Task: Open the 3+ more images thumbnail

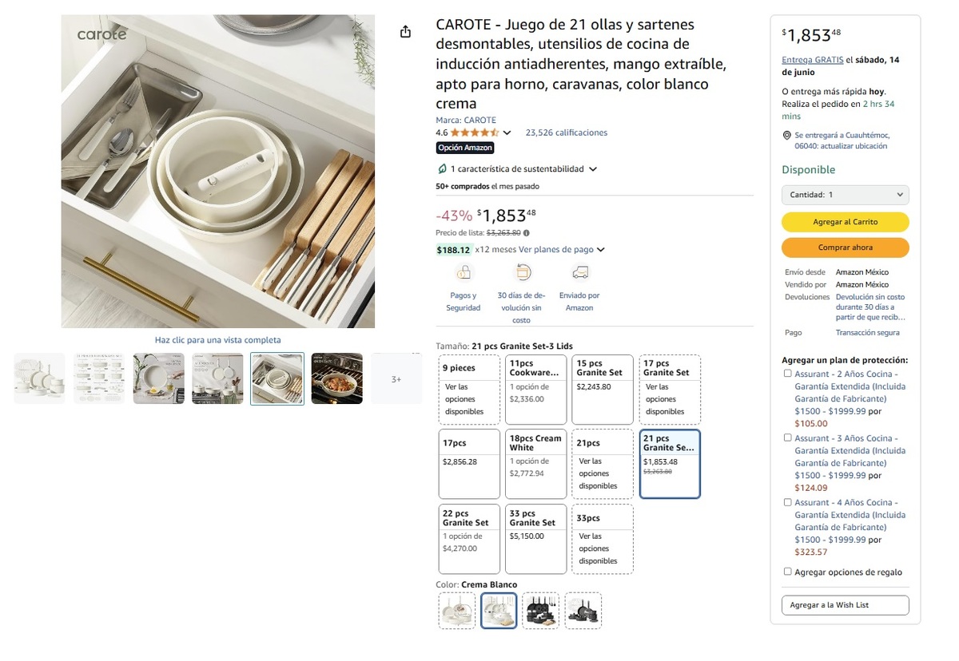Action: click(x=396, y=379)
